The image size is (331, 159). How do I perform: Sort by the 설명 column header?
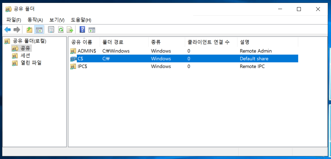pyautogui.click(x=268, y=42)
